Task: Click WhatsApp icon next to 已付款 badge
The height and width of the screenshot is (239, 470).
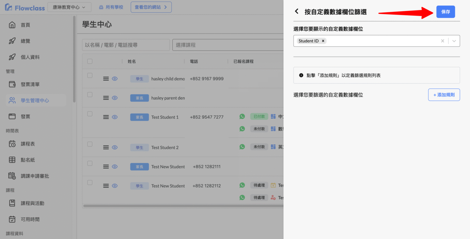Action: 242,116
